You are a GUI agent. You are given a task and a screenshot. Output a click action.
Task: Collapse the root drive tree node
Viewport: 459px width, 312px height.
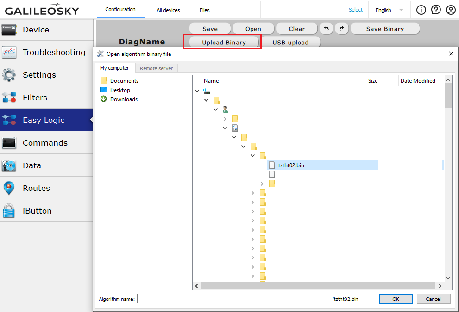point(197,91)
